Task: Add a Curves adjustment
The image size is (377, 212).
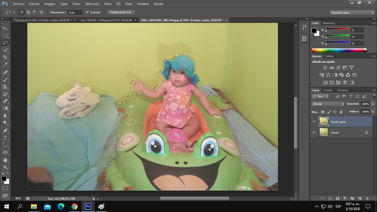Action: point(338,67)
